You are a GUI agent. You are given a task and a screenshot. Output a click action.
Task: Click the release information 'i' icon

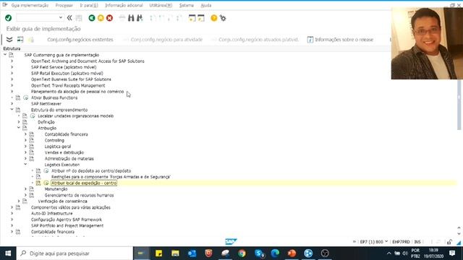tap(310, 40)
